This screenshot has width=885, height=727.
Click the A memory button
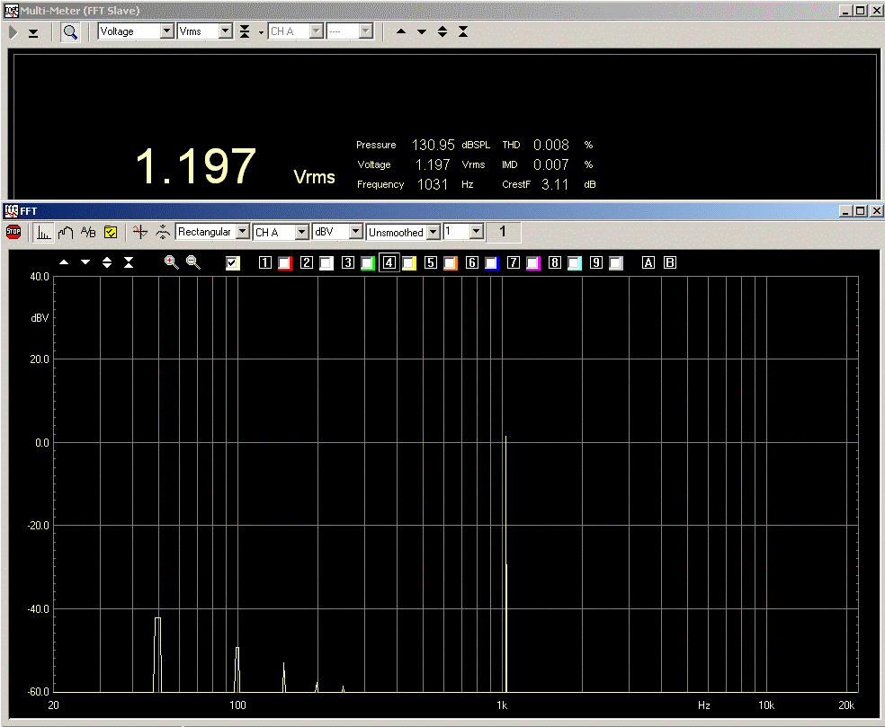pyautogui.click(x=648, y=263)
